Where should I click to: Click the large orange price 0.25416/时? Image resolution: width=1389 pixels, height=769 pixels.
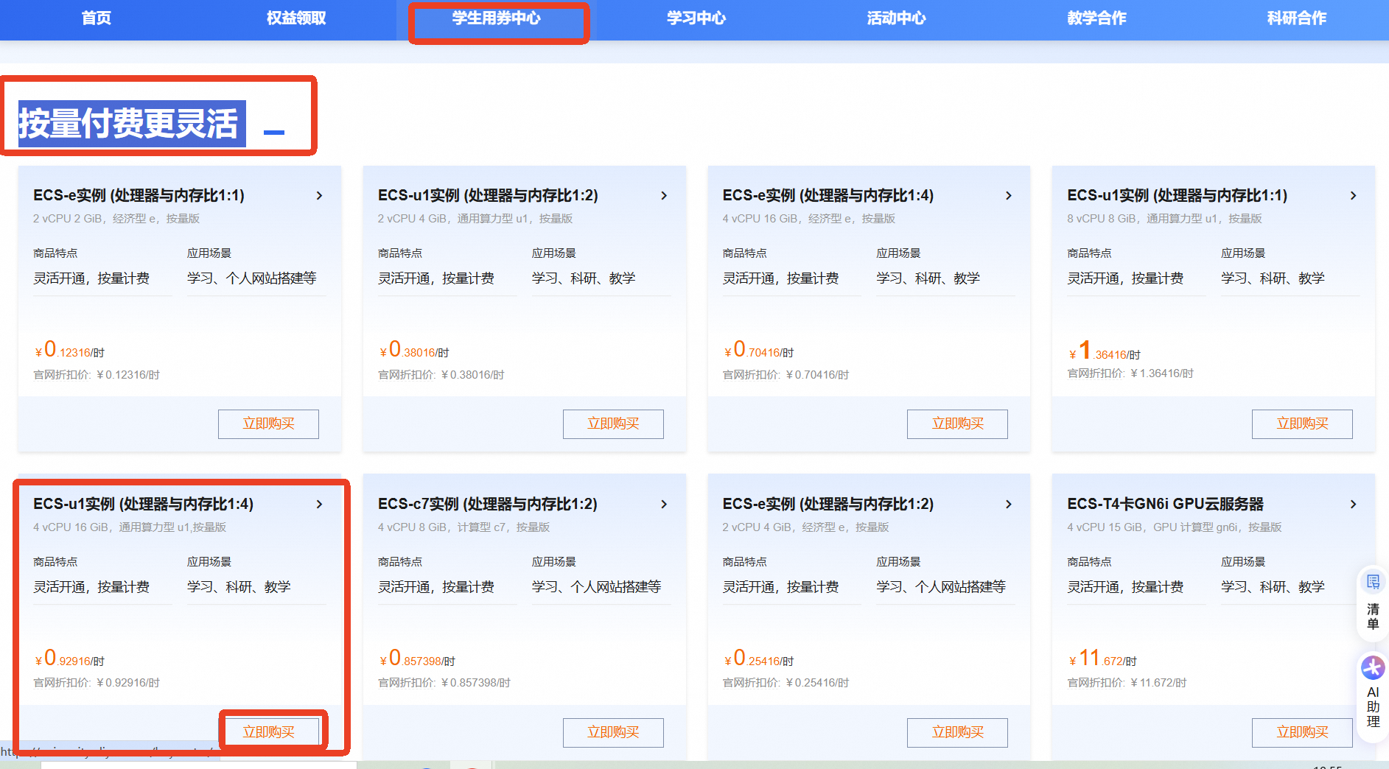pyautogui.click(x=760, y=659)
